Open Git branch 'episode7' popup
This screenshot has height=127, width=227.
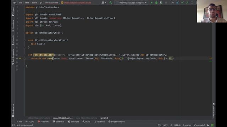pos(199,125)
